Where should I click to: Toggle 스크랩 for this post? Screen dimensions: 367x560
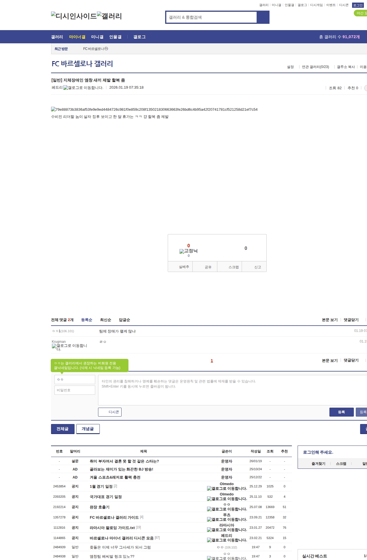click(230, 267)
